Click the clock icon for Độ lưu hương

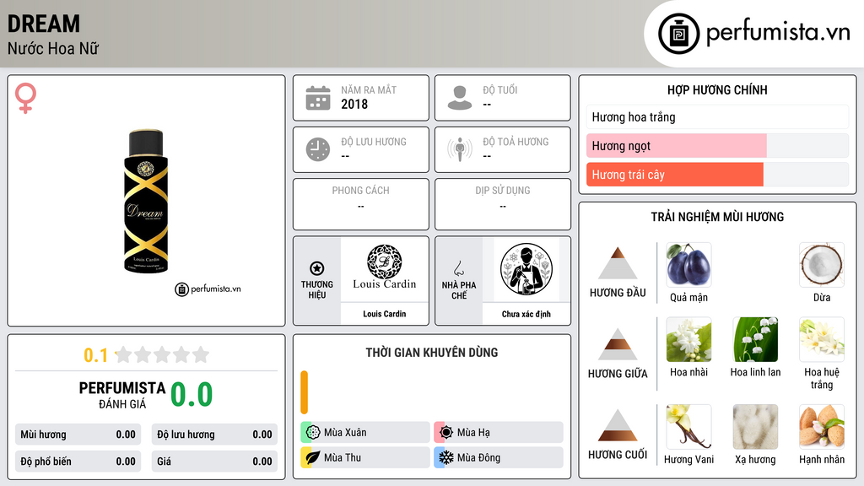318,149
